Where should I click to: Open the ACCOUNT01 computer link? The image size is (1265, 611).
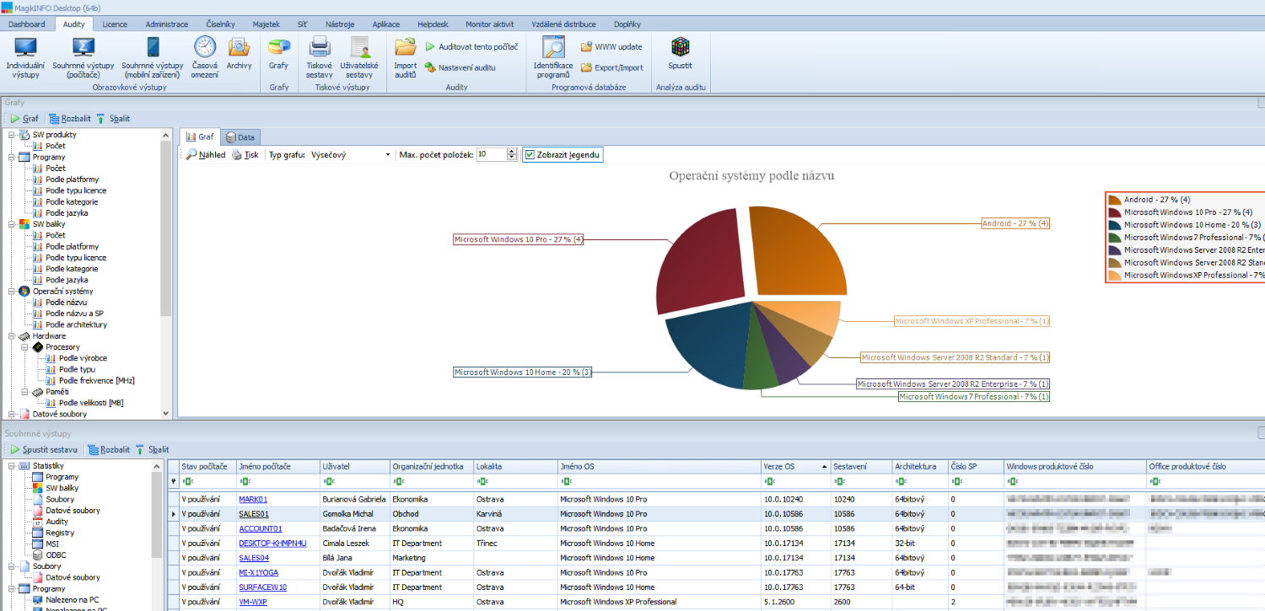point(261,528)
